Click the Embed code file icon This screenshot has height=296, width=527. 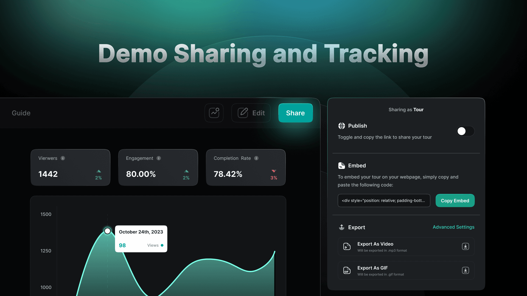341,166
